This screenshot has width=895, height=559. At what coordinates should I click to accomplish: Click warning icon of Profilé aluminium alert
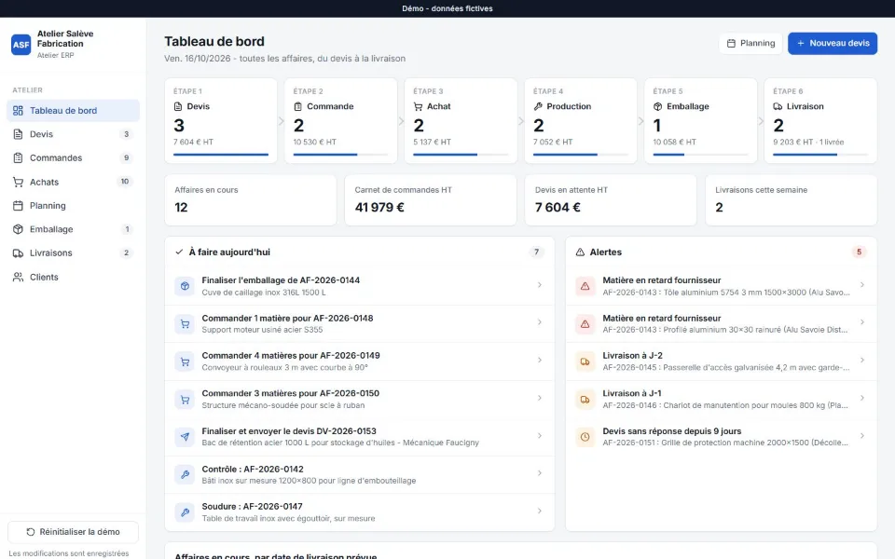coord(585,324)
